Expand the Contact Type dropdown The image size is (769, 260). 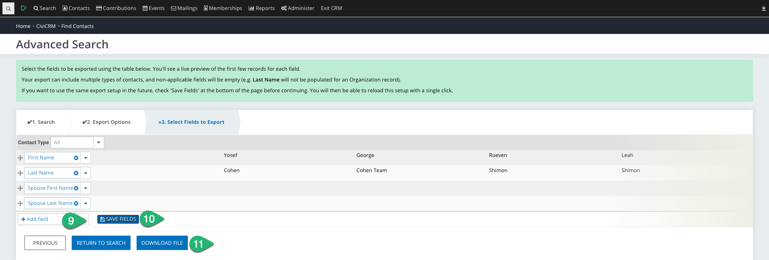(x=99, y=143)
